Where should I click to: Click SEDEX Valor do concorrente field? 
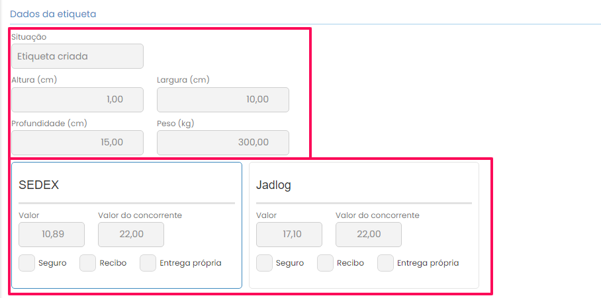tap(131, 235)
